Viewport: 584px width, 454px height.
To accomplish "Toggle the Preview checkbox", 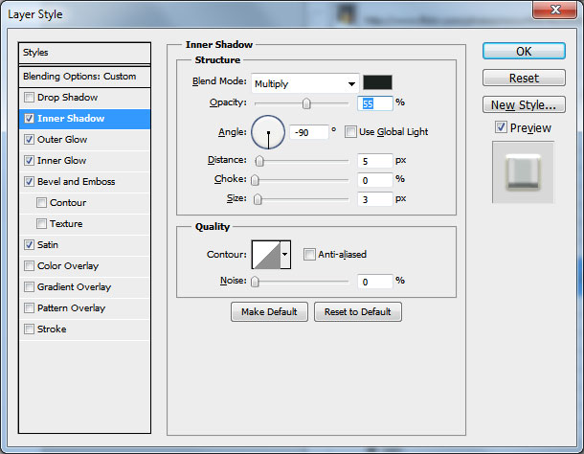I will coord(501,127).
